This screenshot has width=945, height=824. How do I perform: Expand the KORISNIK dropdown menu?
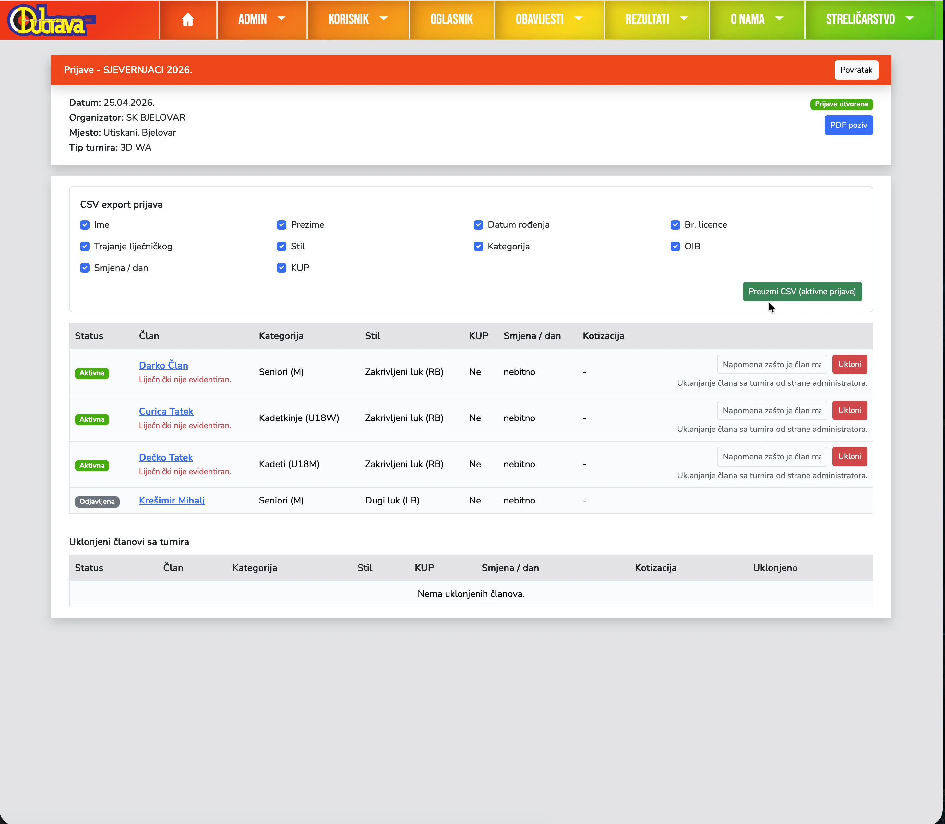click(358, 19)
